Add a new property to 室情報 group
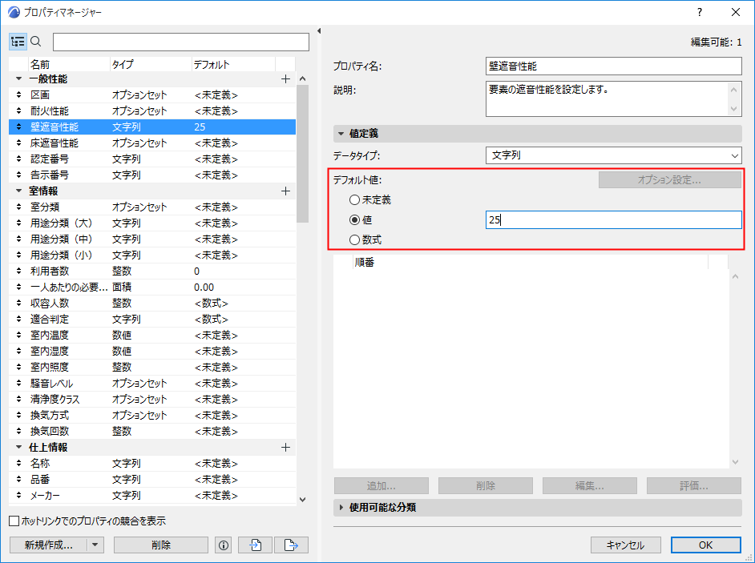The height and width of the screenshot is (563, 755). [285, 191]
